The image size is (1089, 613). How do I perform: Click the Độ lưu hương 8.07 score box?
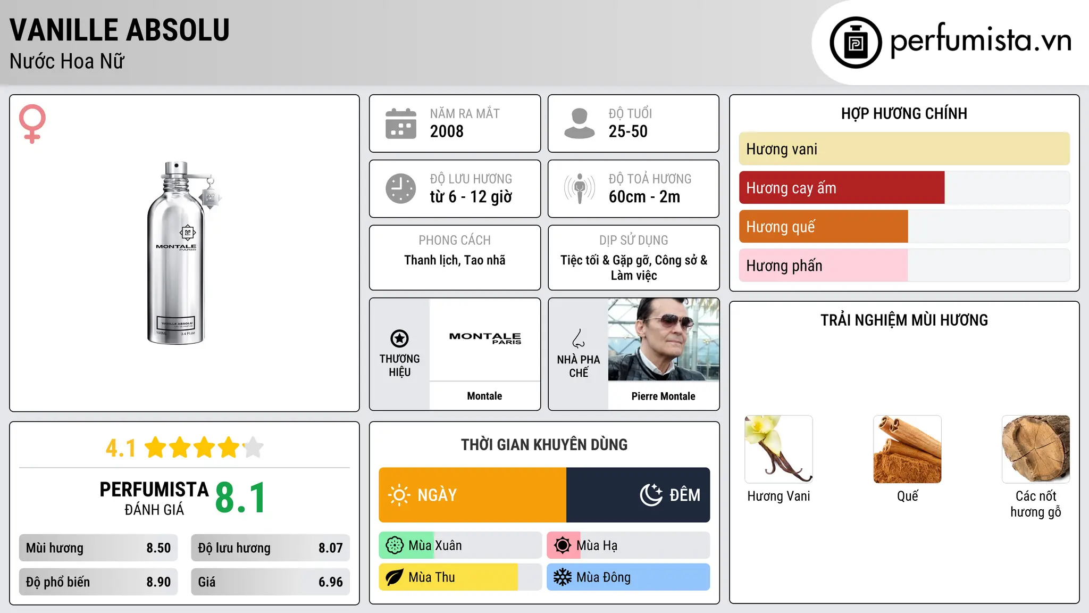[271, 548]
